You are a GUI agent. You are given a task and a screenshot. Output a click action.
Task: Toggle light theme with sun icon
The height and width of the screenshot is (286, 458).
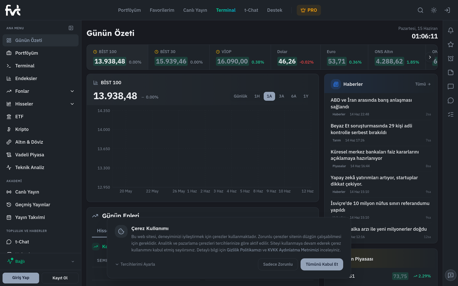pyautogui.click(x=434, y=10)
